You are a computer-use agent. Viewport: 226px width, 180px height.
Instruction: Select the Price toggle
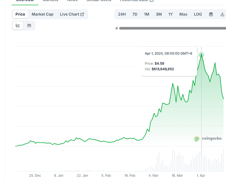20,14
